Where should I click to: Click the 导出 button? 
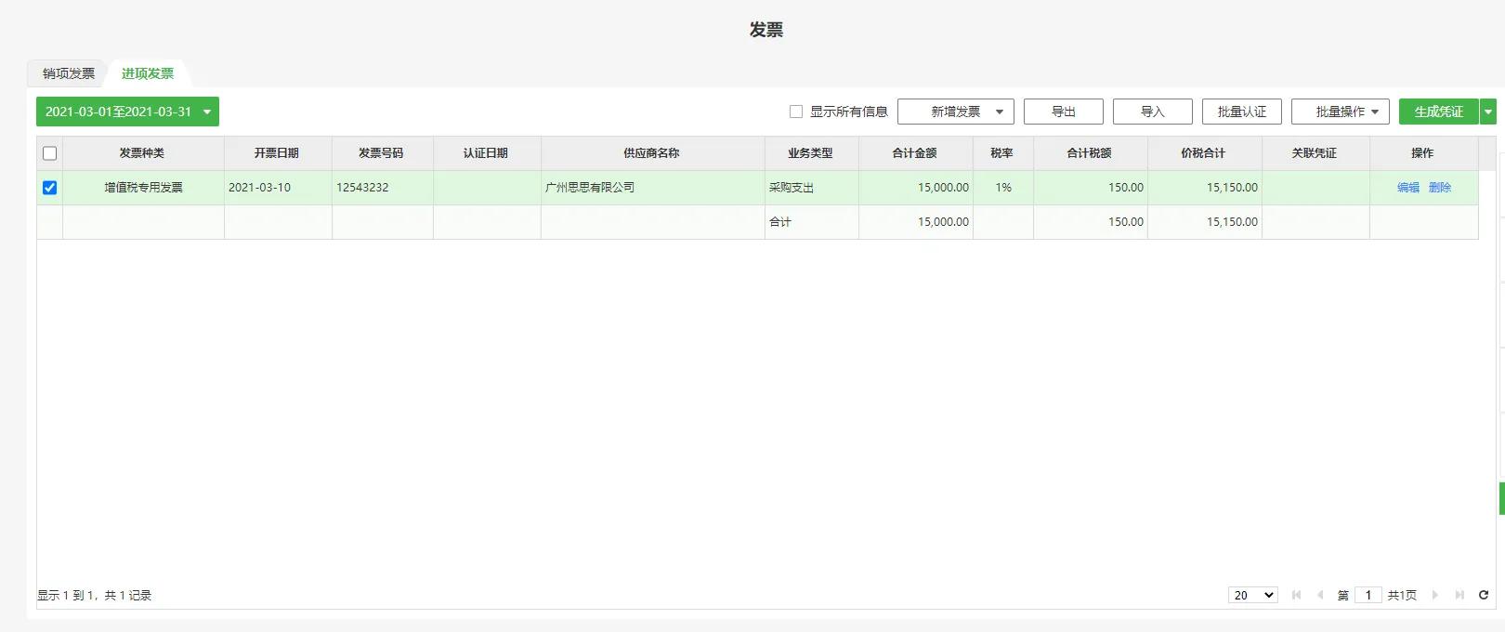[1064, 112]
